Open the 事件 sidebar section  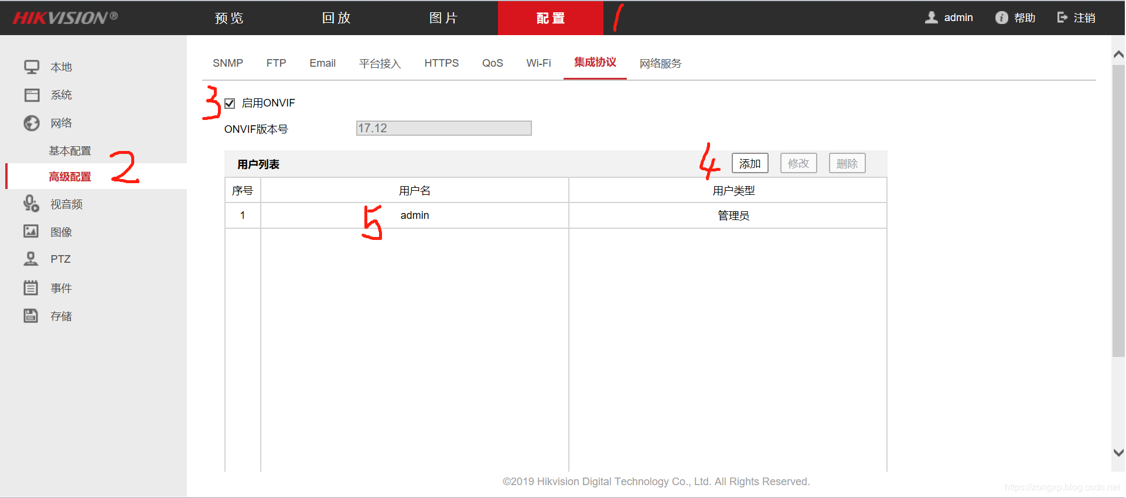[61, 289]
